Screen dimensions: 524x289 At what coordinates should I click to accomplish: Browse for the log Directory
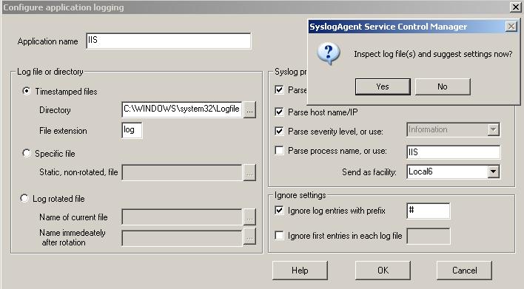click(249, 110)
